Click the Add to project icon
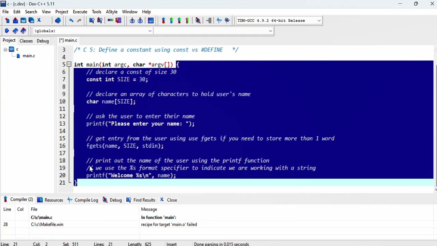The width and height of the screenshot is (437, 246). [x=132, y=20]
